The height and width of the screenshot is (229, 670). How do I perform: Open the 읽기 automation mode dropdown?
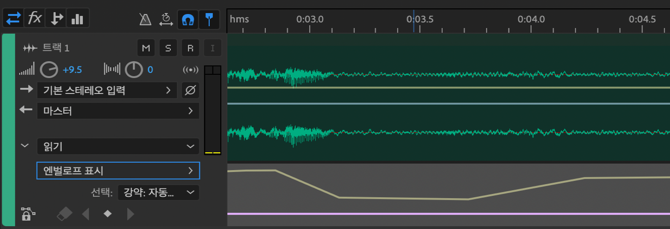(118, 146)
